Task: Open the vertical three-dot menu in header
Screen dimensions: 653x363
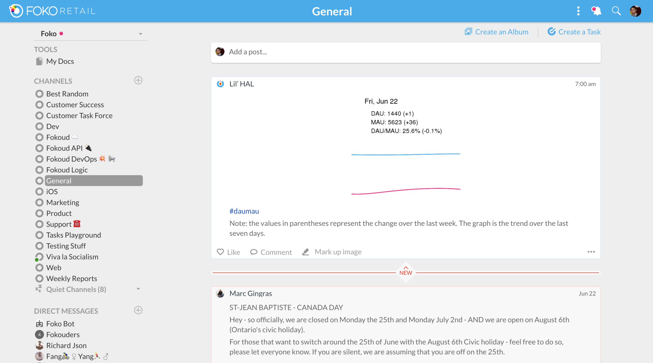Action: click(578, 11)
